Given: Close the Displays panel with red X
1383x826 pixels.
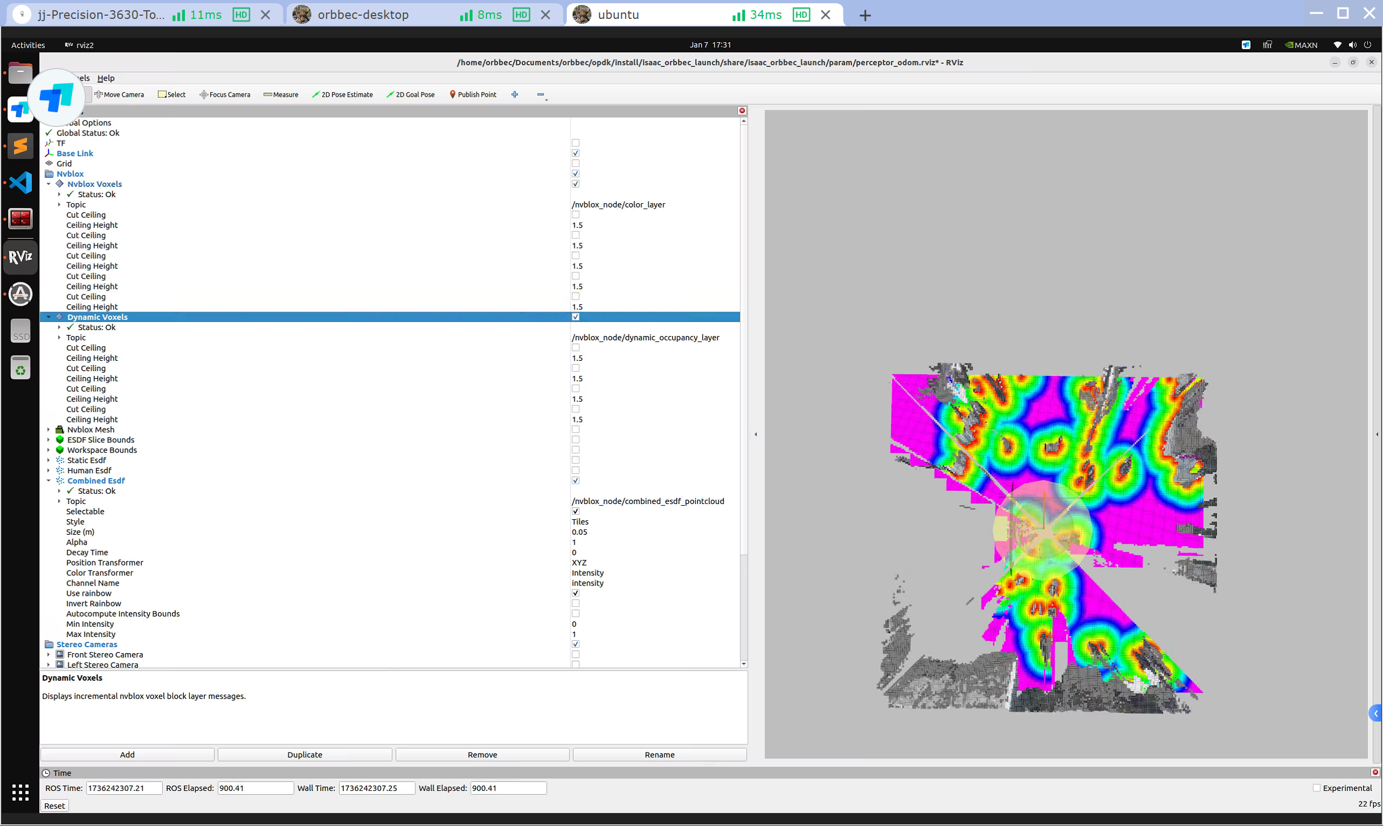Looking at the screenshot, I should point(742,111).
